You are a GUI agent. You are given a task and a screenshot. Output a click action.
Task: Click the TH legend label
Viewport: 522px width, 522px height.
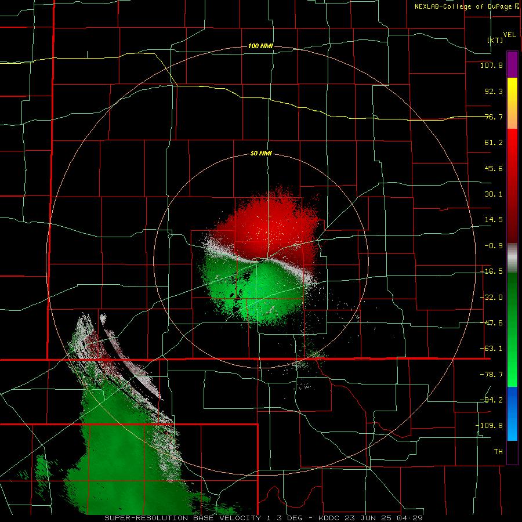coord(498,452)
